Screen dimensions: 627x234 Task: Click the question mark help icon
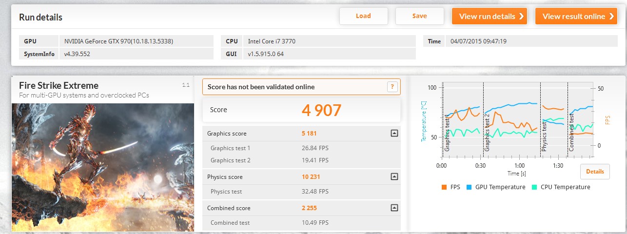click(x=392, y=87)
